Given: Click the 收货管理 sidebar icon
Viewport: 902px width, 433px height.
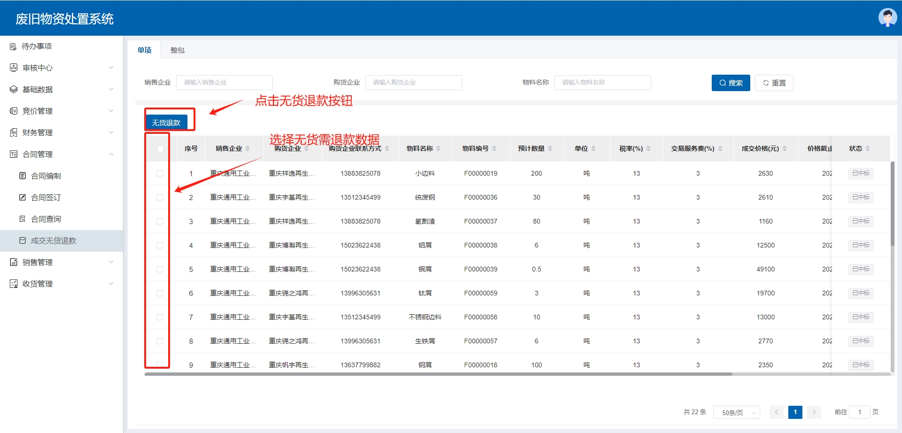Looking at the screenshot, I should [14, 284].
